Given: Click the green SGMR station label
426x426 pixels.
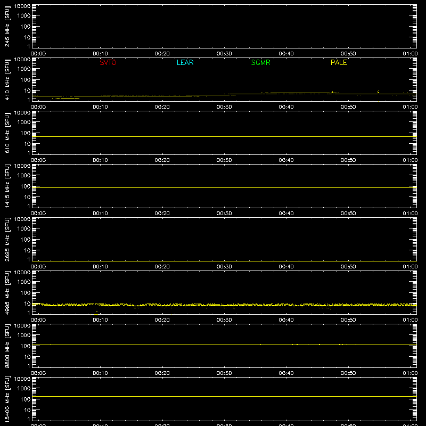Looking at the screenshot, I should pos(260,62).
